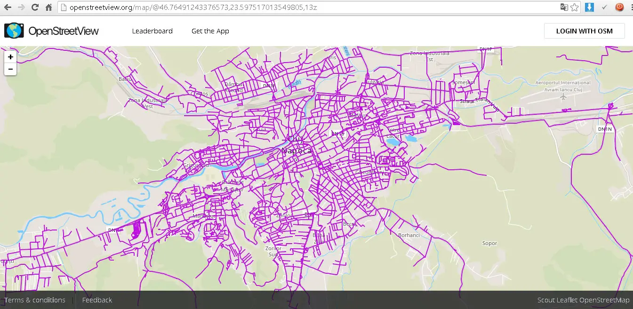633x309 pixels.
Task: Zoom out the map with minus button
Action: coord(10,70)
